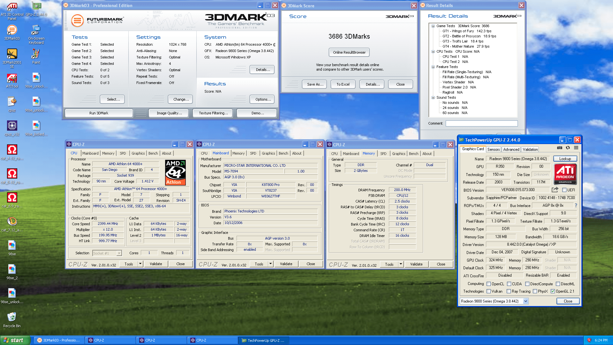Open the 98se_locked desktop file icon
This screenshot has width=613, height=345.
[x=36, y=128]
